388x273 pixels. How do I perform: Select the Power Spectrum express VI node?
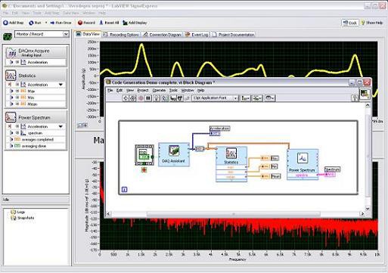(303, 164)
